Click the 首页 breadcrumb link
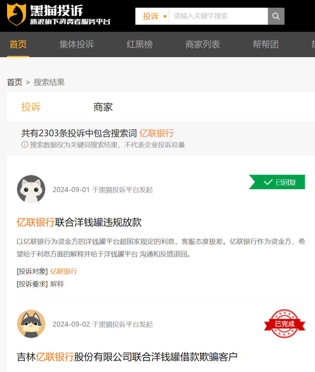 pos(14,82)
